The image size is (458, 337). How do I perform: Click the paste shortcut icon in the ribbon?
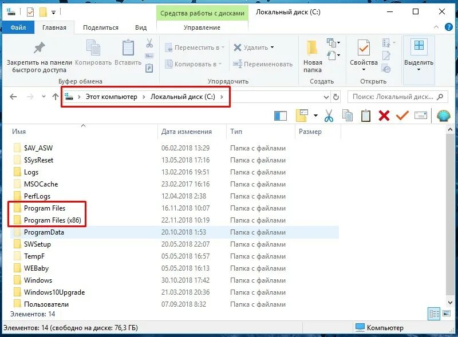click(x=149, y=68)
